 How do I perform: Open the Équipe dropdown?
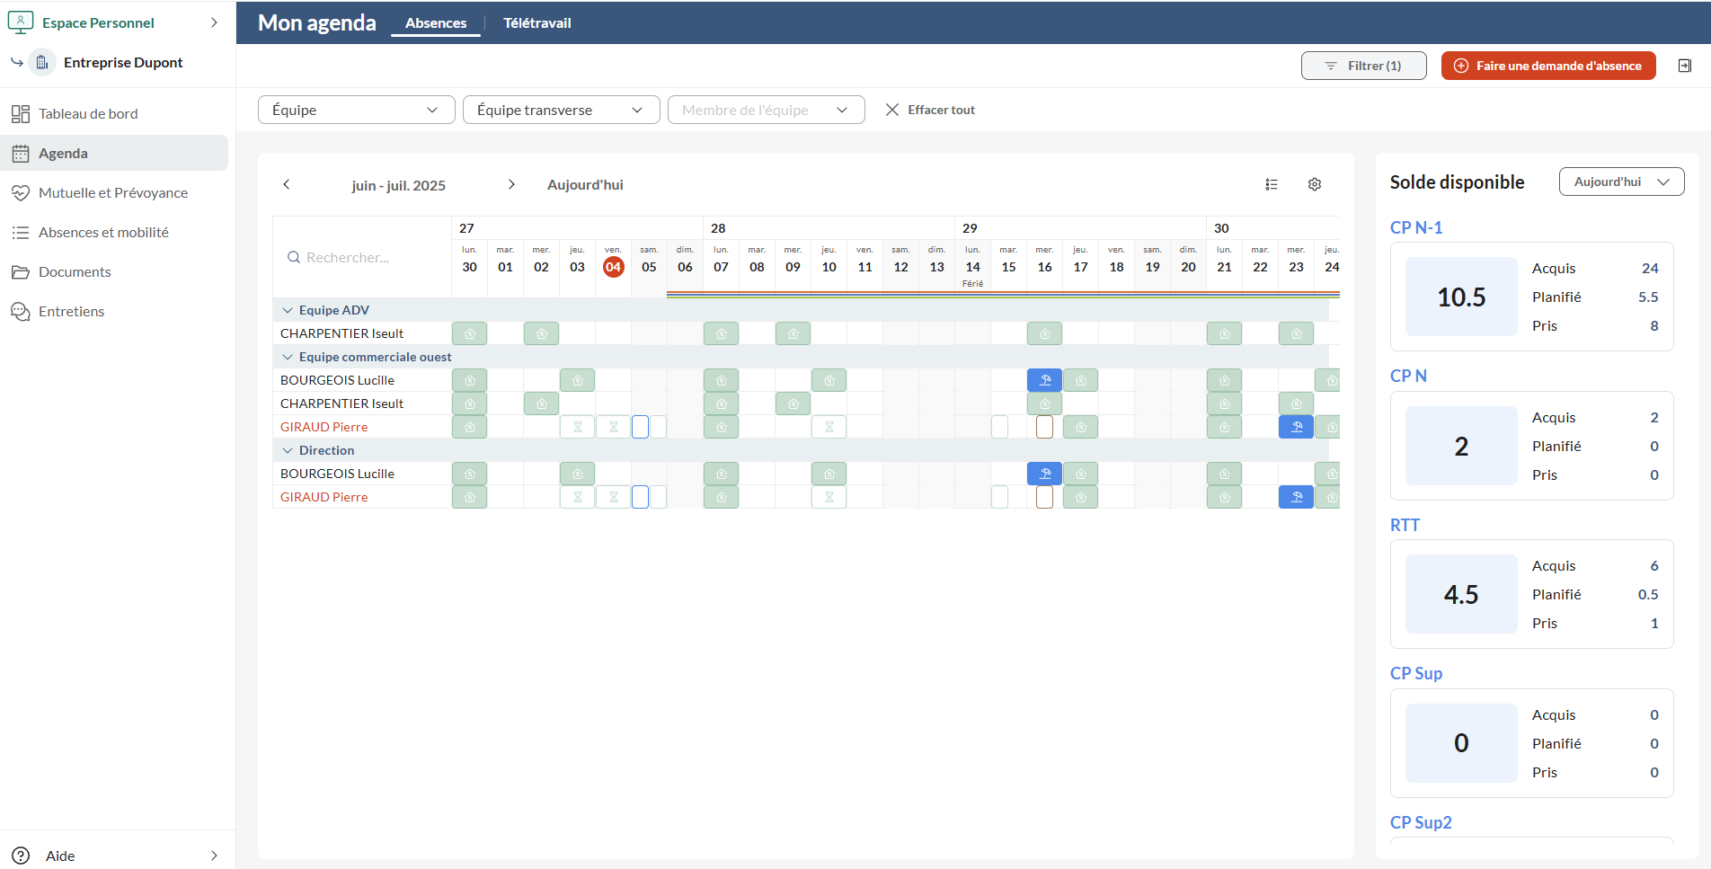click(x=357, y=110)
